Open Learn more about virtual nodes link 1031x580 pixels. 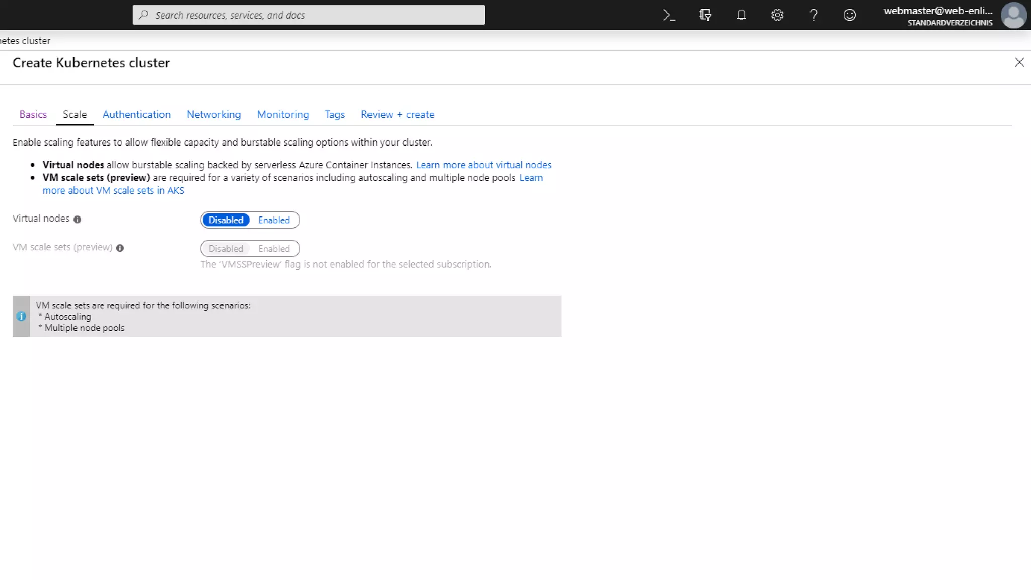pyautogui.click(x=483, y=165)
